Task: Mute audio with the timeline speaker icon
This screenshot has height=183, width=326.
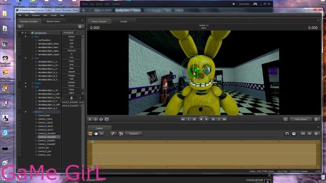Action: pyautogui.click(x=310, y=134)
